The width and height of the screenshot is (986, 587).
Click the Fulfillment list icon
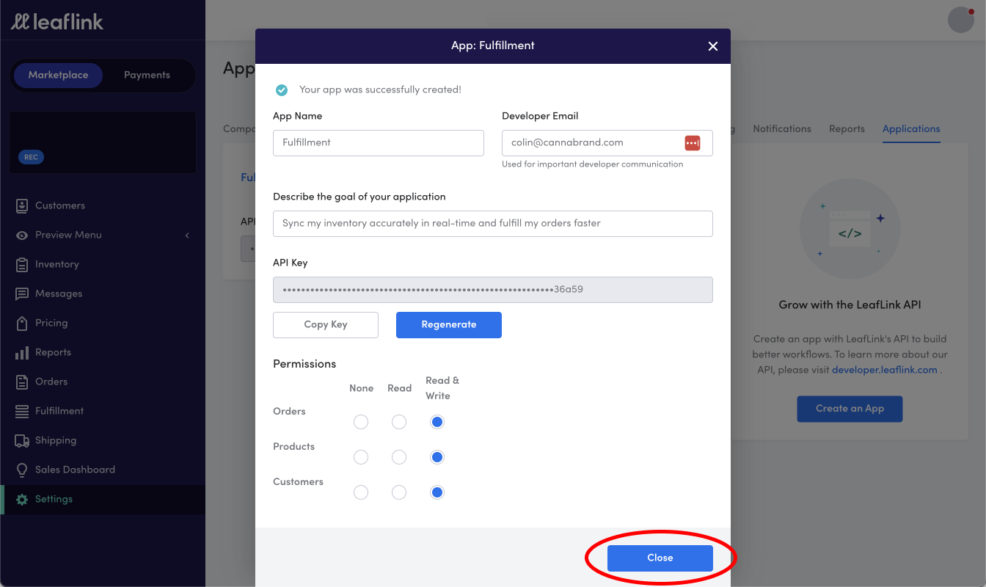pos(22,411)
